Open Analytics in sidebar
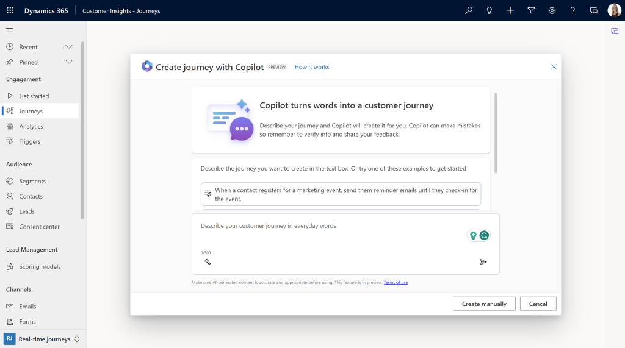 pos(40,126)
